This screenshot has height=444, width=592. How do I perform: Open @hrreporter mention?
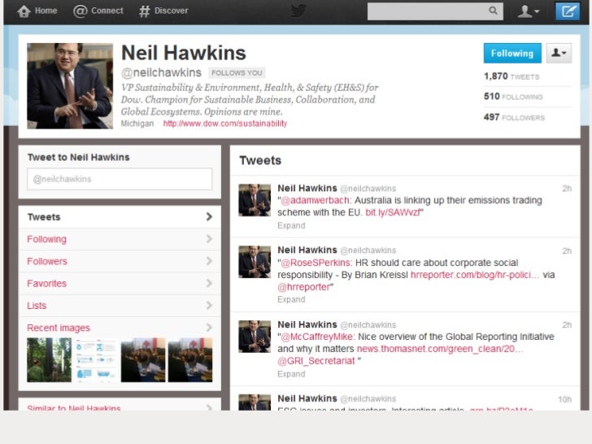click(304, 287)
